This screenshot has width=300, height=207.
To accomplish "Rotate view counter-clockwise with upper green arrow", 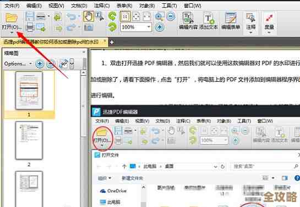I will [112, 16].
